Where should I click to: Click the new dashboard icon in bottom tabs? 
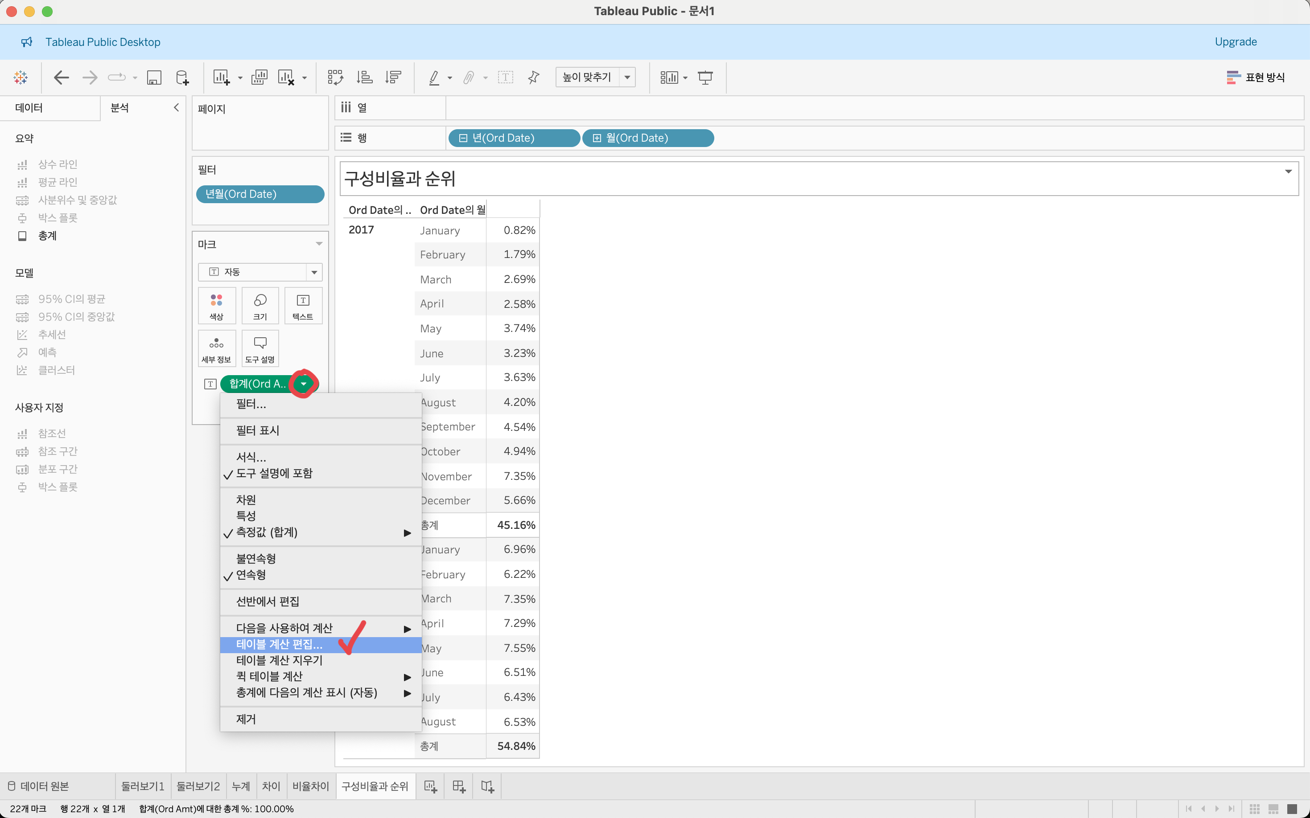point(458,786)
